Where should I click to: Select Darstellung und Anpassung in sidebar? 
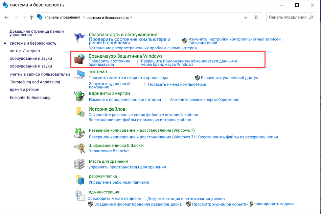click(35, 82)
